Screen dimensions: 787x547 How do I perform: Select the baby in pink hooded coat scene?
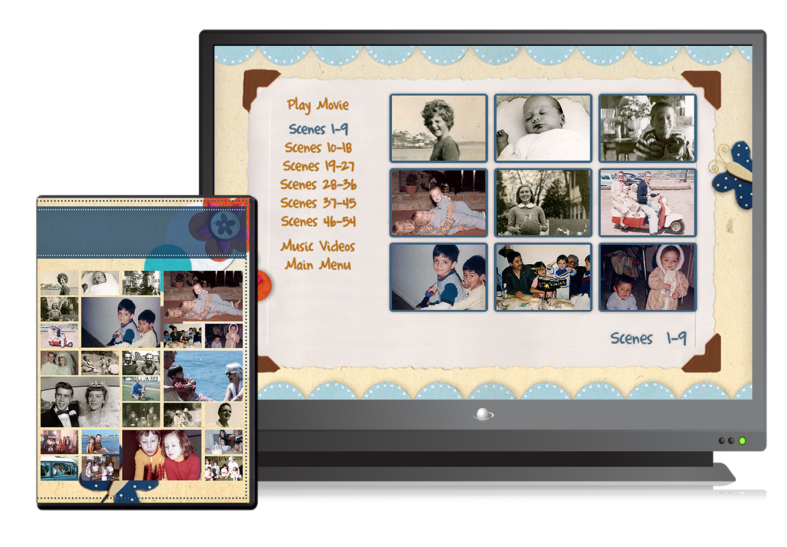pos(647,277)
